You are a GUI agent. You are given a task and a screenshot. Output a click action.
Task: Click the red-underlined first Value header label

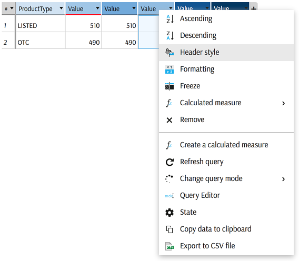click(x=76, y=9)
